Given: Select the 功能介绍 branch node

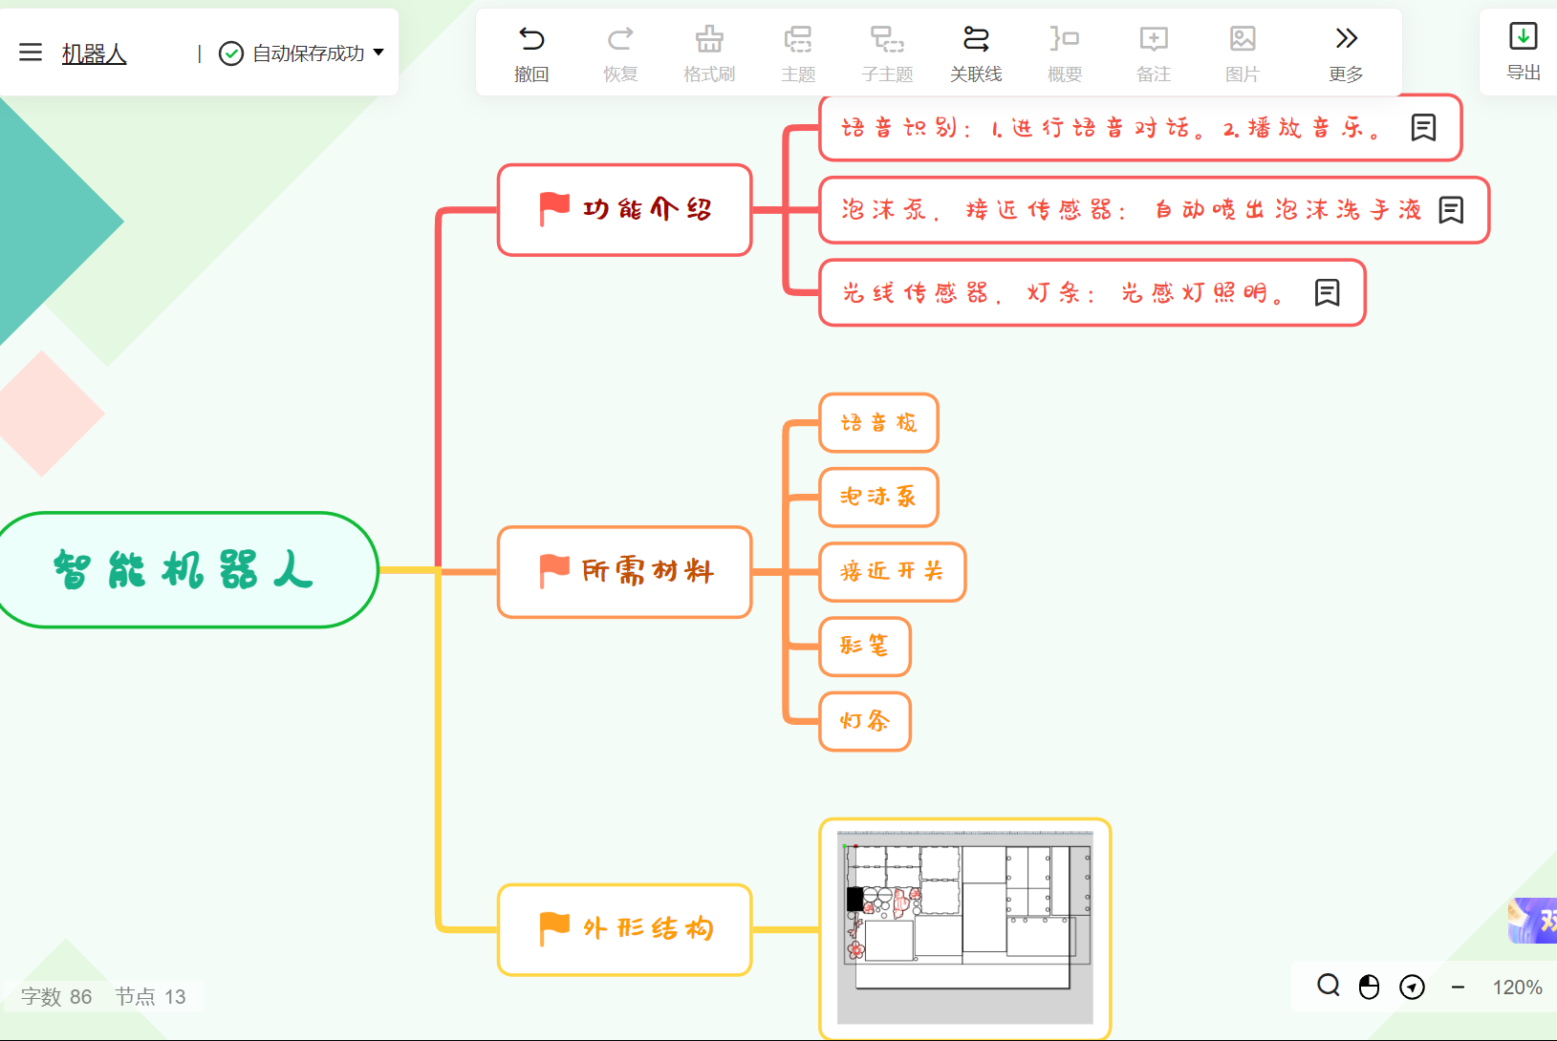Looking at the screenshot, I should tap(625, 210).
